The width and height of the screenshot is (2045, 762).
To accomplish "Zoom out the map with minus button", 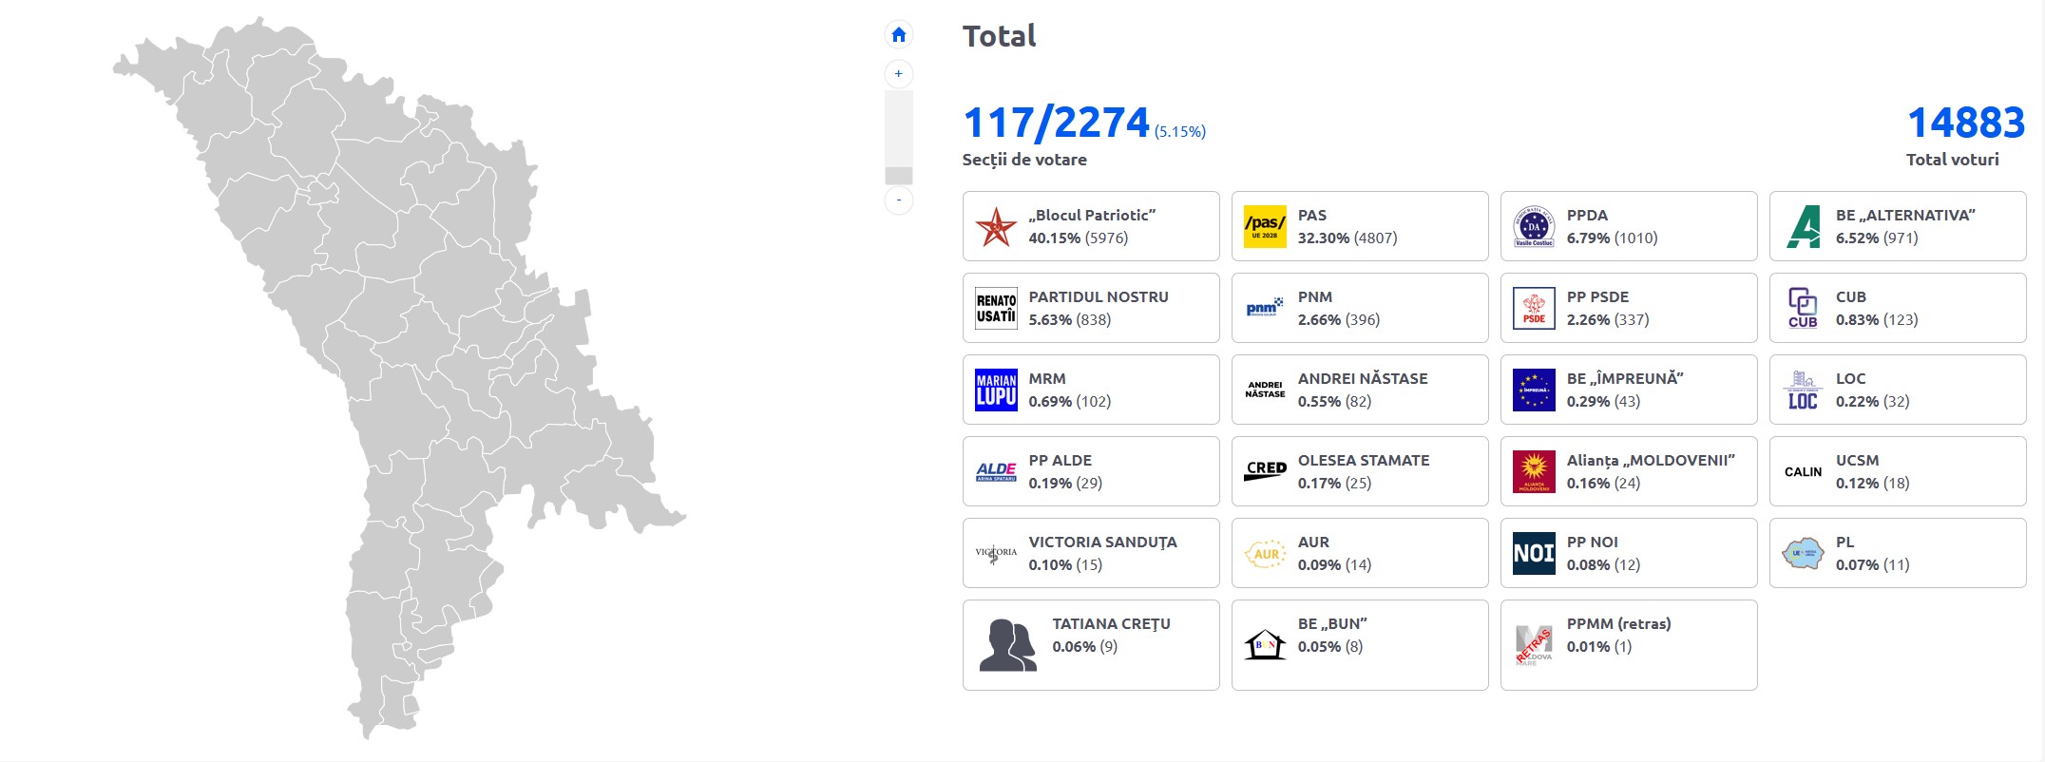I will [x=898, y=200].
